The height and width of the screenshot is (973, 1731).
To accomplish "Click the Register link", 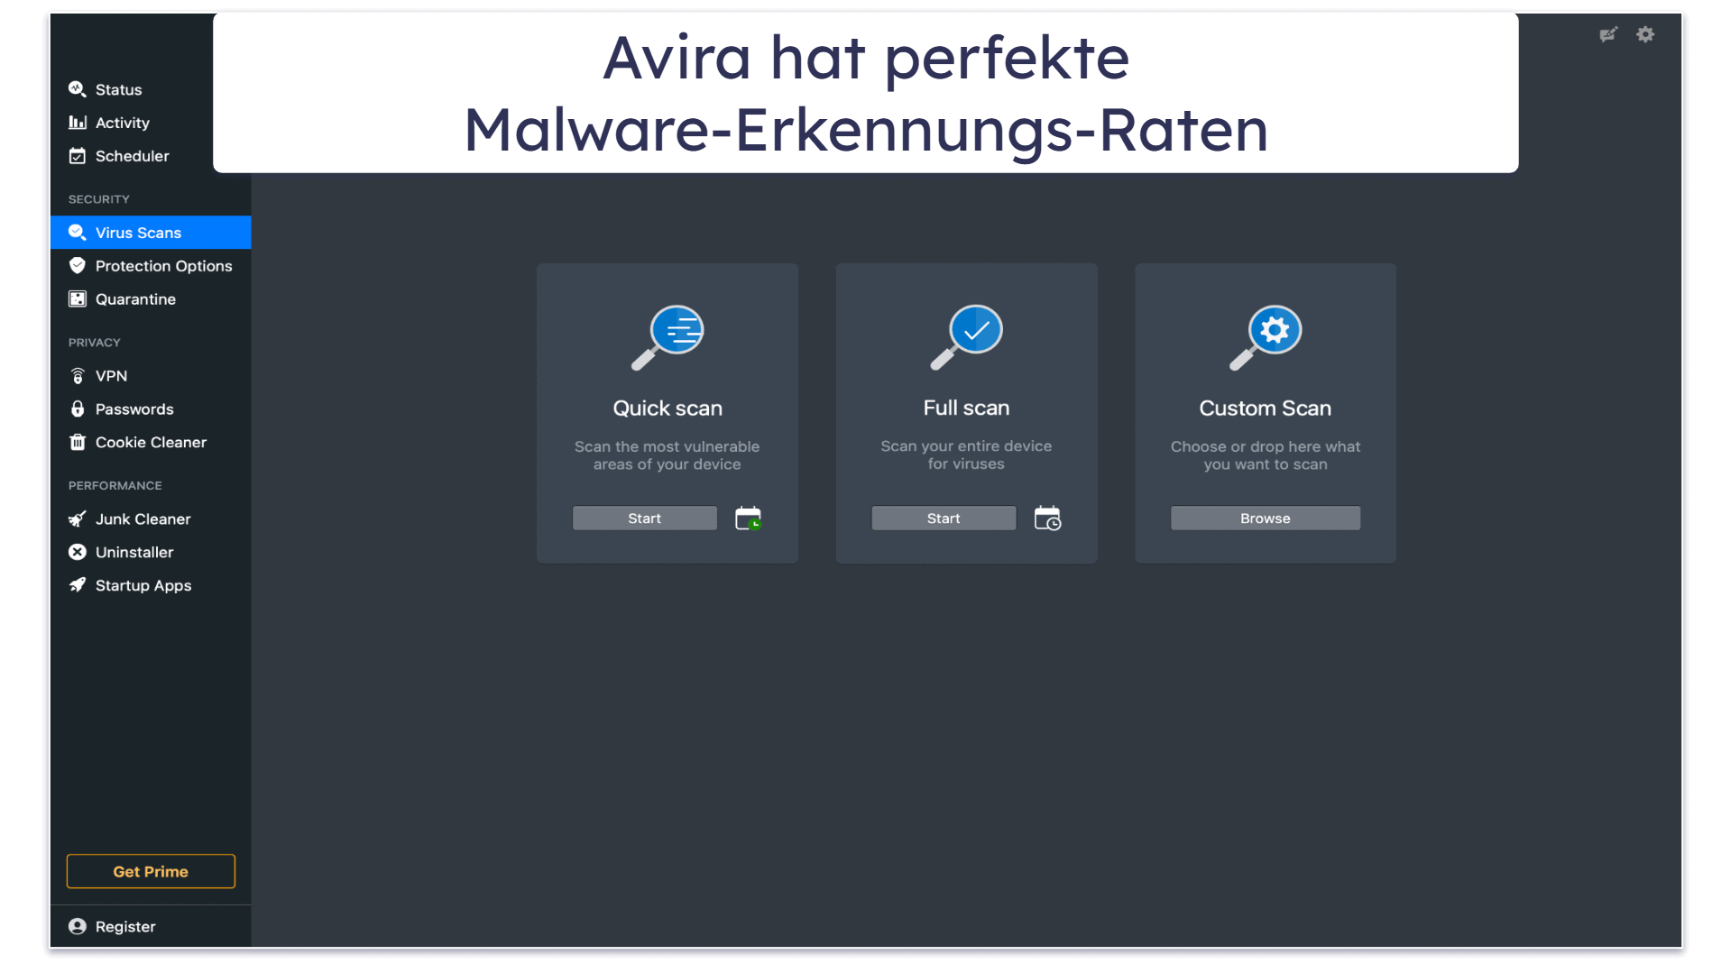I will click(125, 927).
